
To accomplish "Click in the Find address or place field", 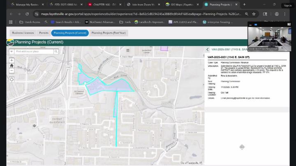I will 34,52.
